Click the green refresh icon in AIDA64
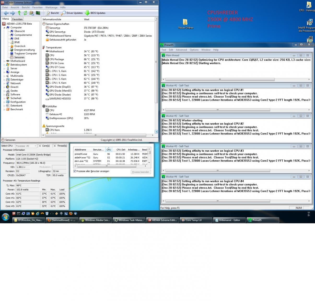 point(25,13)
